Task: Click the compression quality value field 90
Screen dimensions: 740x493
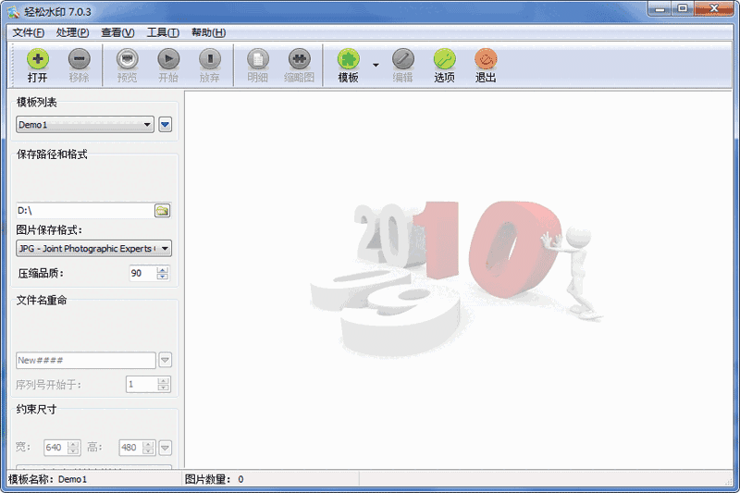Action: pos(143,273)
